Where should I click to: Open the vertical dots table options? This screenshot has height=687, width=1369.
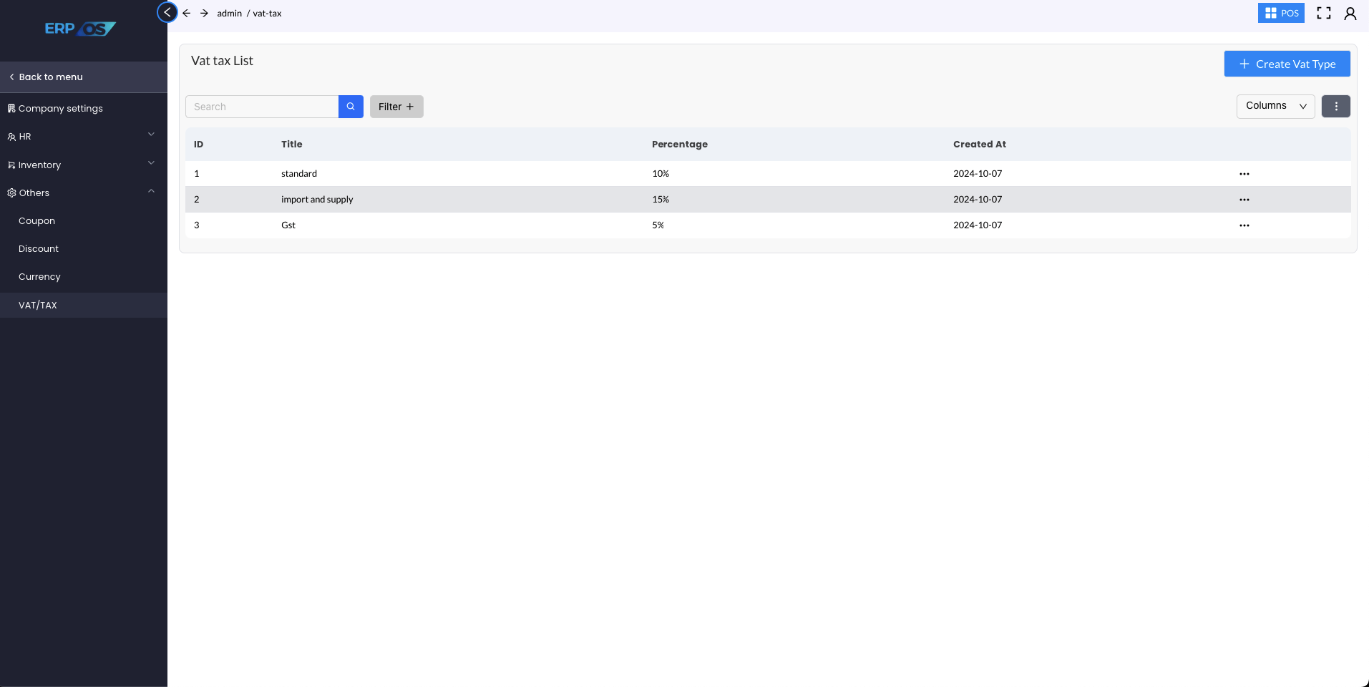[x=1335, y=106]
